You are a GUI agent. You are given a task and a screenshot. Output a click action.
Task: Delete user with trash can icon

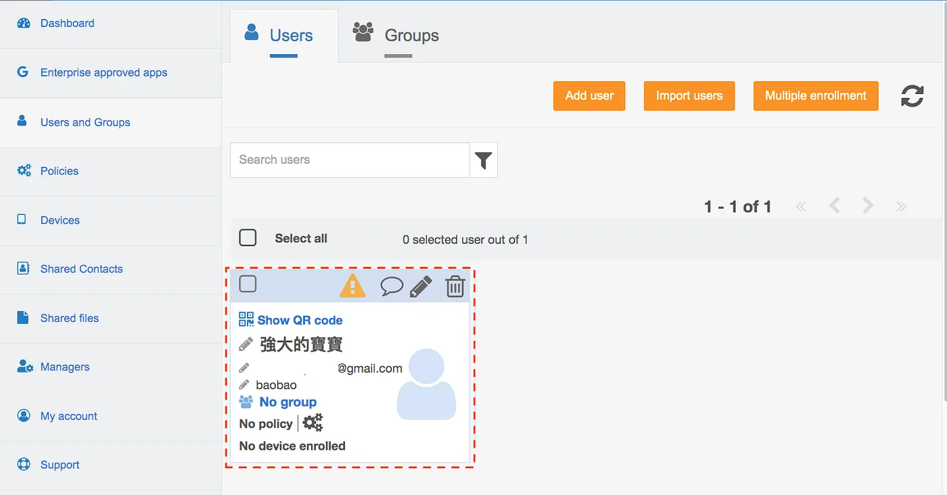coord(455,286)
